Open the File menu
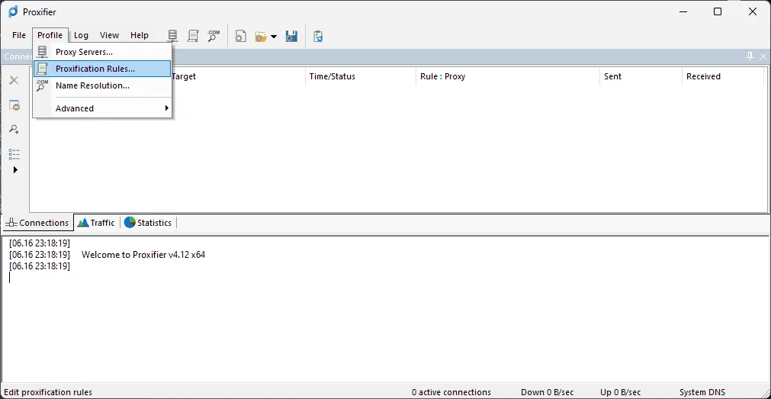The width and height of the screenshot is (771, 399). 19,35
